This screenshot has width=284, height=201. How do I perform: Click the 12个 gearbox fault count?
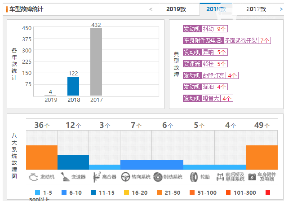(x=73, y=125)
